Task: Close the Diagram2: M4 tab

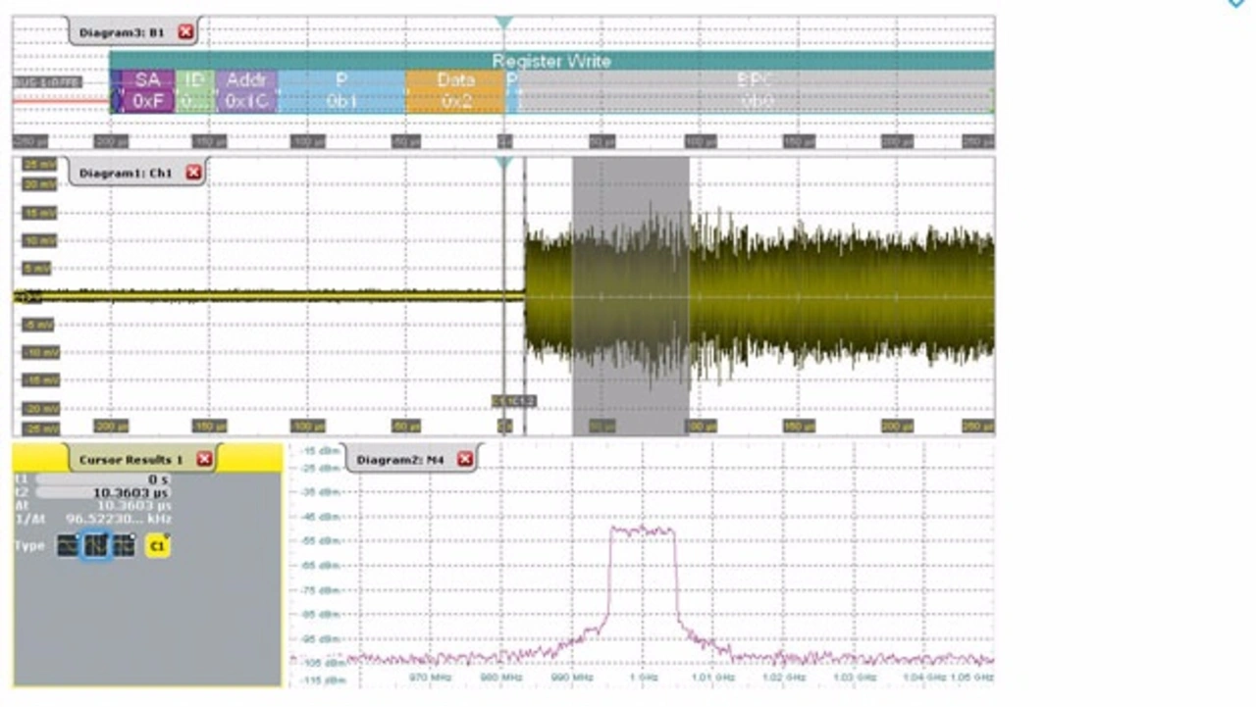Action: 465,459
